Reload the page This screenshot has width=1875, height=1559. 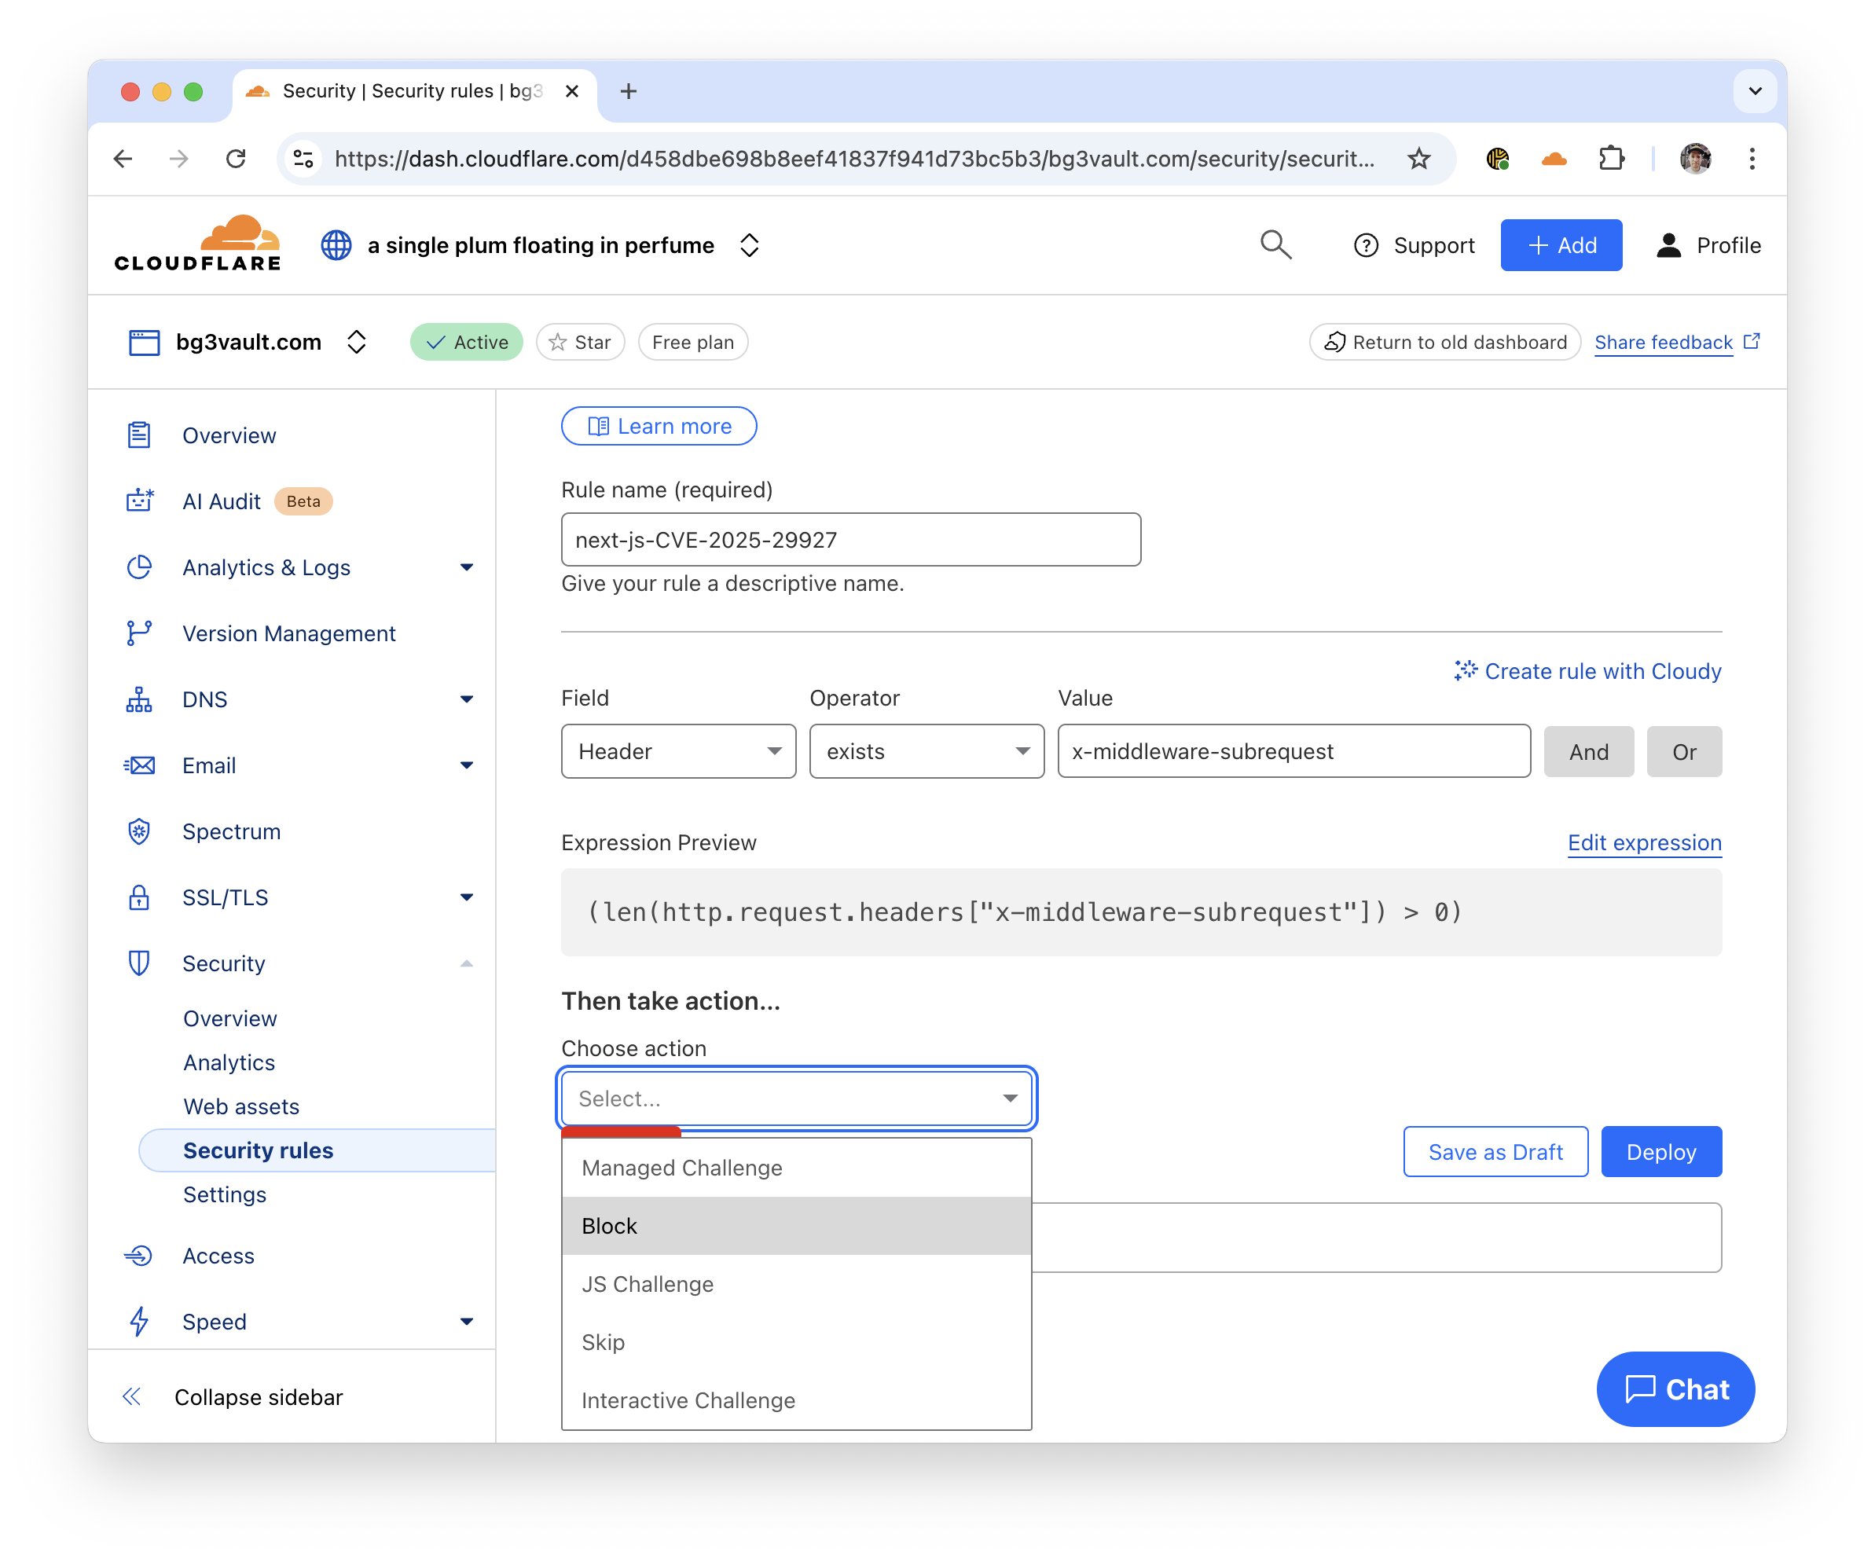point(236,159)
